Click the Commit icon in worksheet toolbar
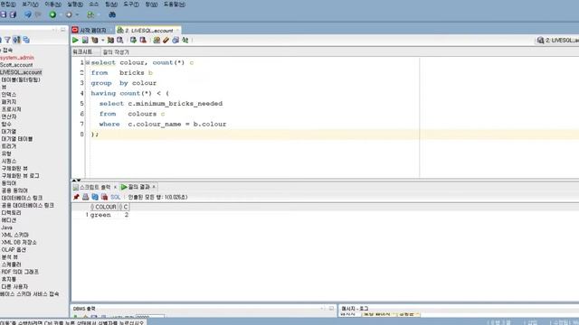Screen dimensions: 579x325 tap(133, 40)
